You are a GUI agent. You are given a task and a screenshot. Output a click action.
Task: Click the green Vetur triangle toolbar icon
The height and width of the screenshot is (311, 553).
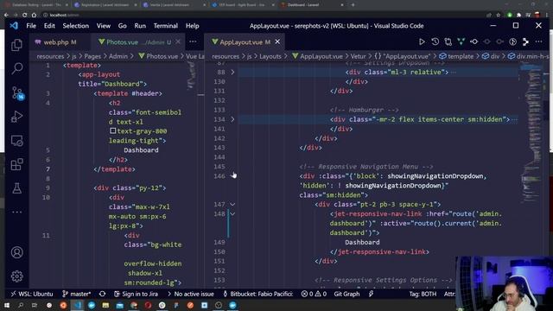[x=461, y=41]
